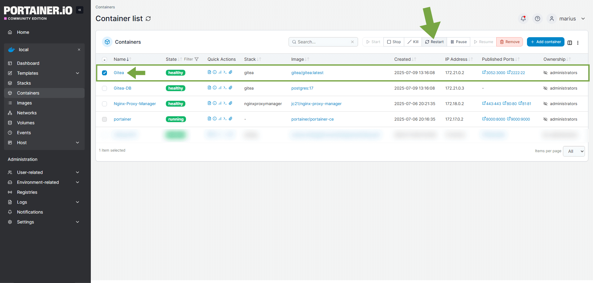Screen dimensions: 593x283
Task: Attach to the Gitea container console
Action: [230, 72]
